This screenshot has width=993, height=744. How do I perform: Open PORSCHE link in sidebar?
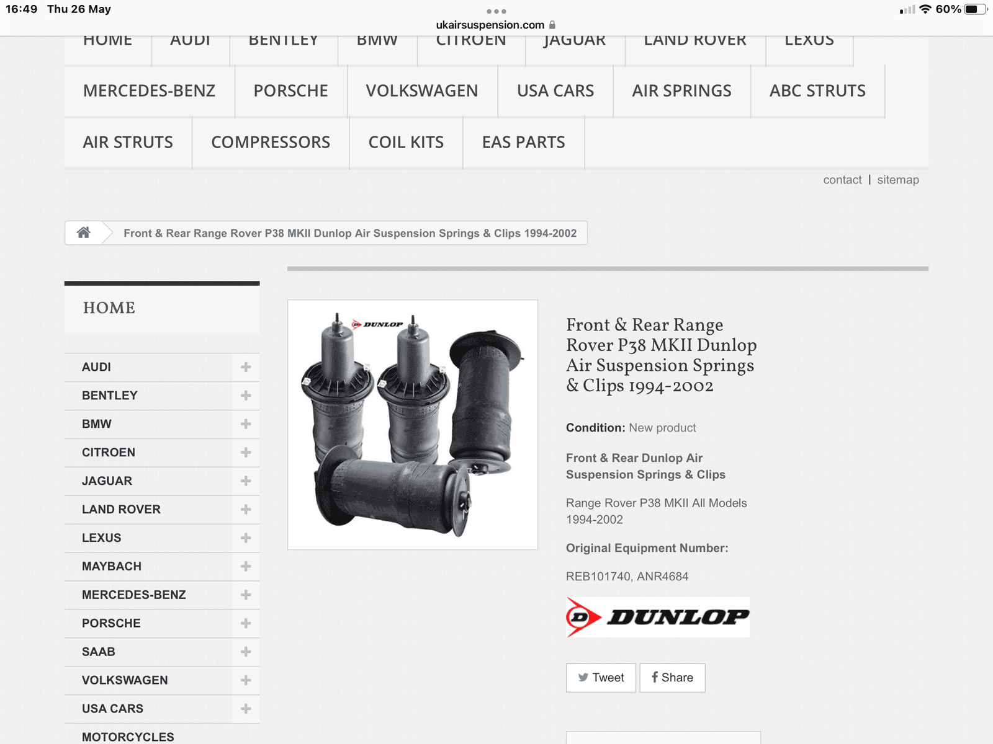111,623
